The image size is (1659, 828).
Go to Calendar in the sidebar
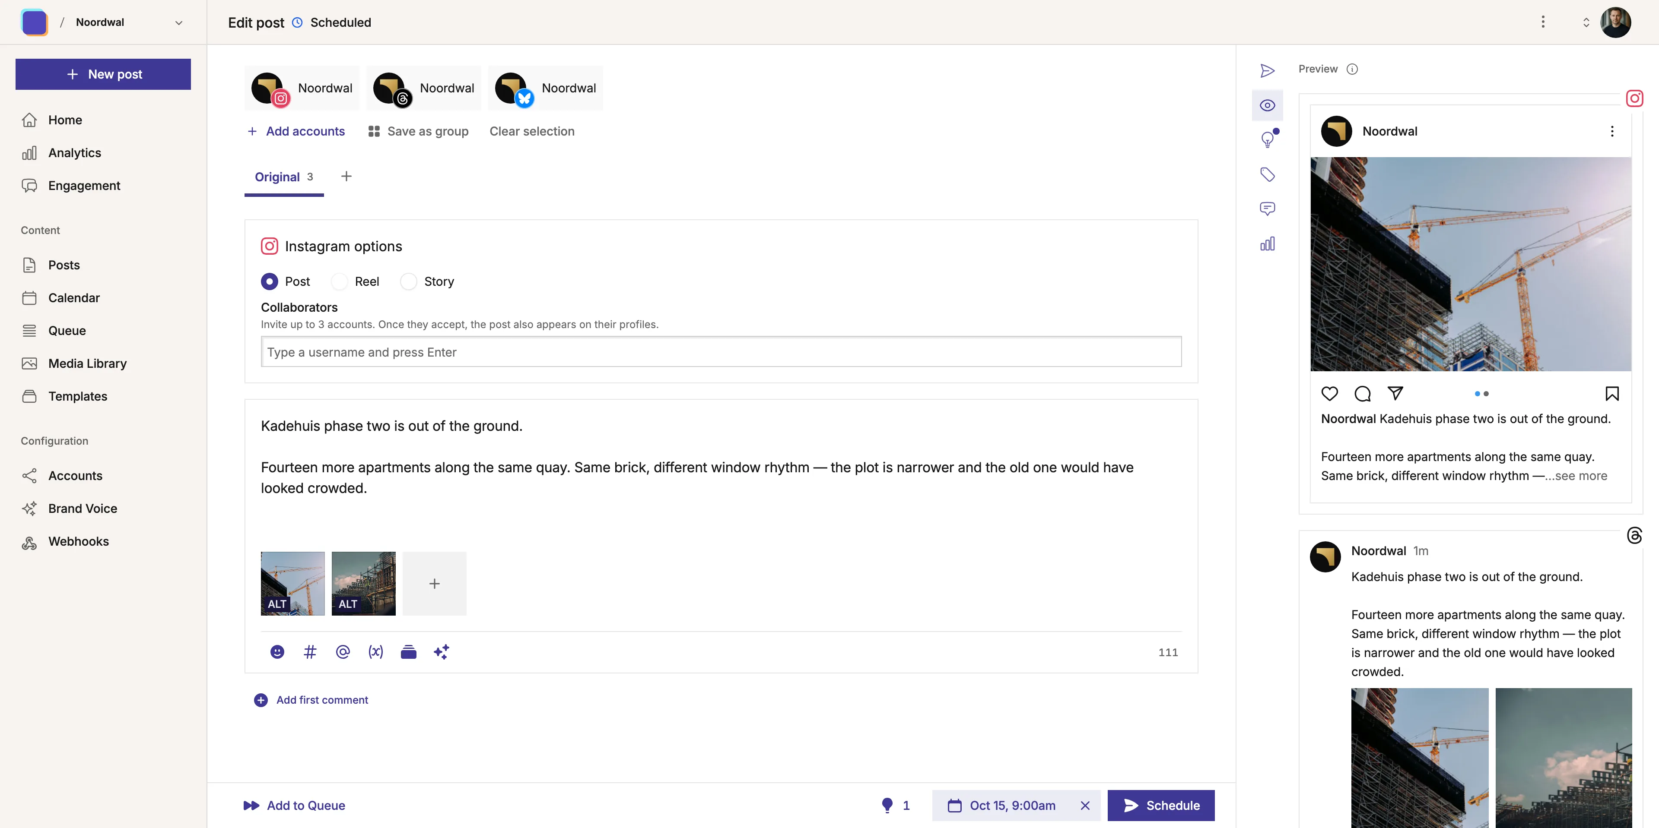point(74,298)
